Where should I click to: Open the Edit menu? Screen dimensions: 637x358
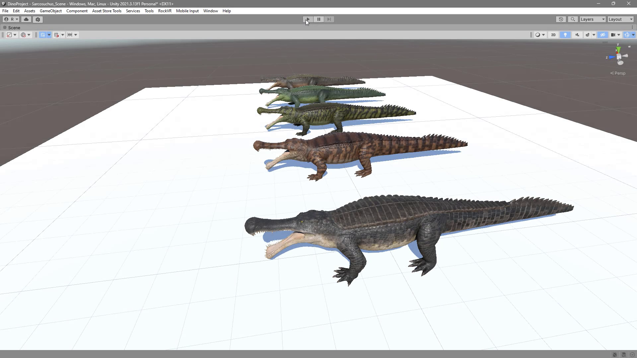click(16, 11)
